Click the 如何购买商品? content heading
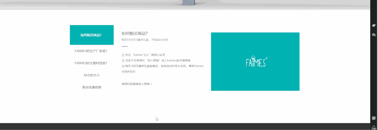This screenshot has width=378, height=130. click(x=135, y=34)
